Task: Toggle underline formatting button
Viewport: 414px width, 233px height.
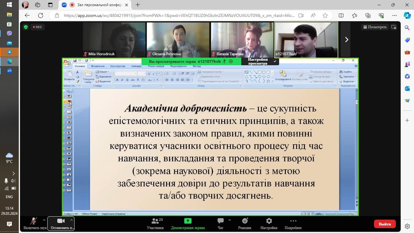Action: click(127, 80)
